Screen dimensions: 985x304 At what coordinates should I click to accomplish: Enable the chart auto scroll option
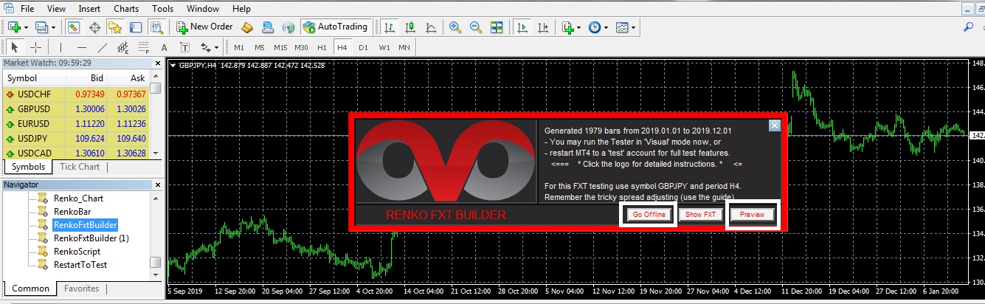(x=522, y=27)
